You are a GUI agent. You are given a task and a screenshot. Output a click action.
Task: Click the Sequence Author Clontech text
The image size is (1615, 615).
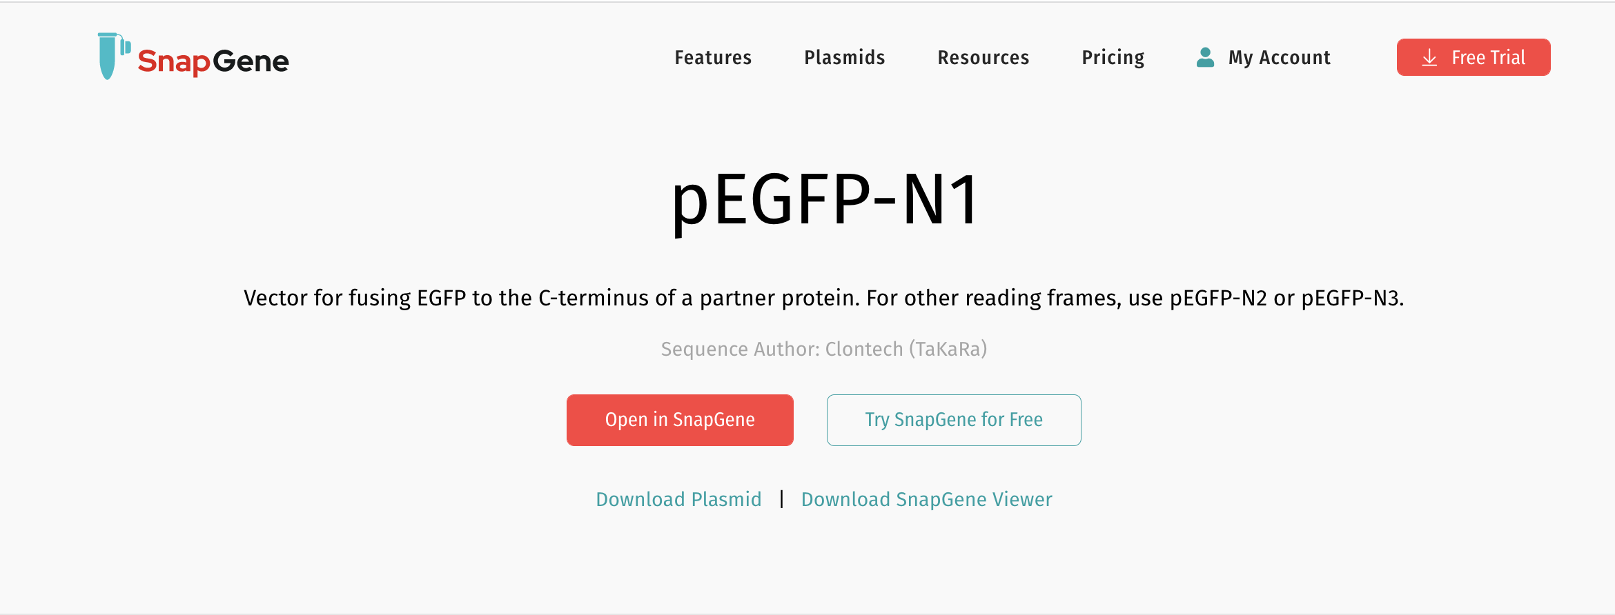pos(824,350)
